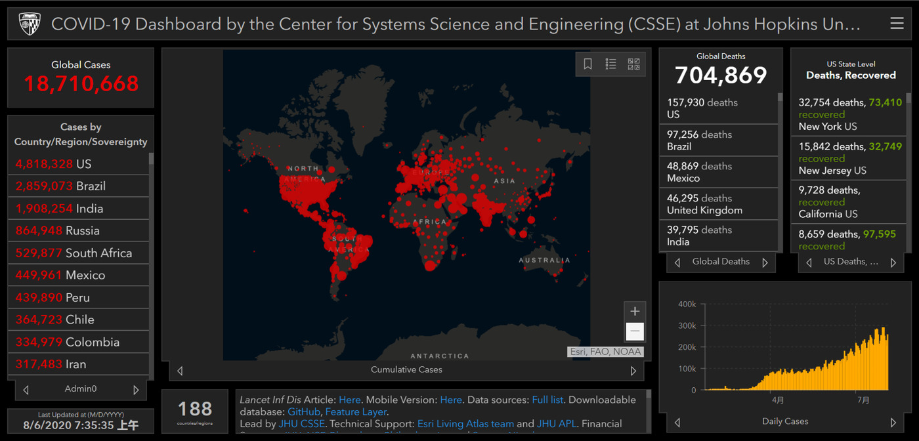Select 39,795 deaths India entry

[718, 236]
